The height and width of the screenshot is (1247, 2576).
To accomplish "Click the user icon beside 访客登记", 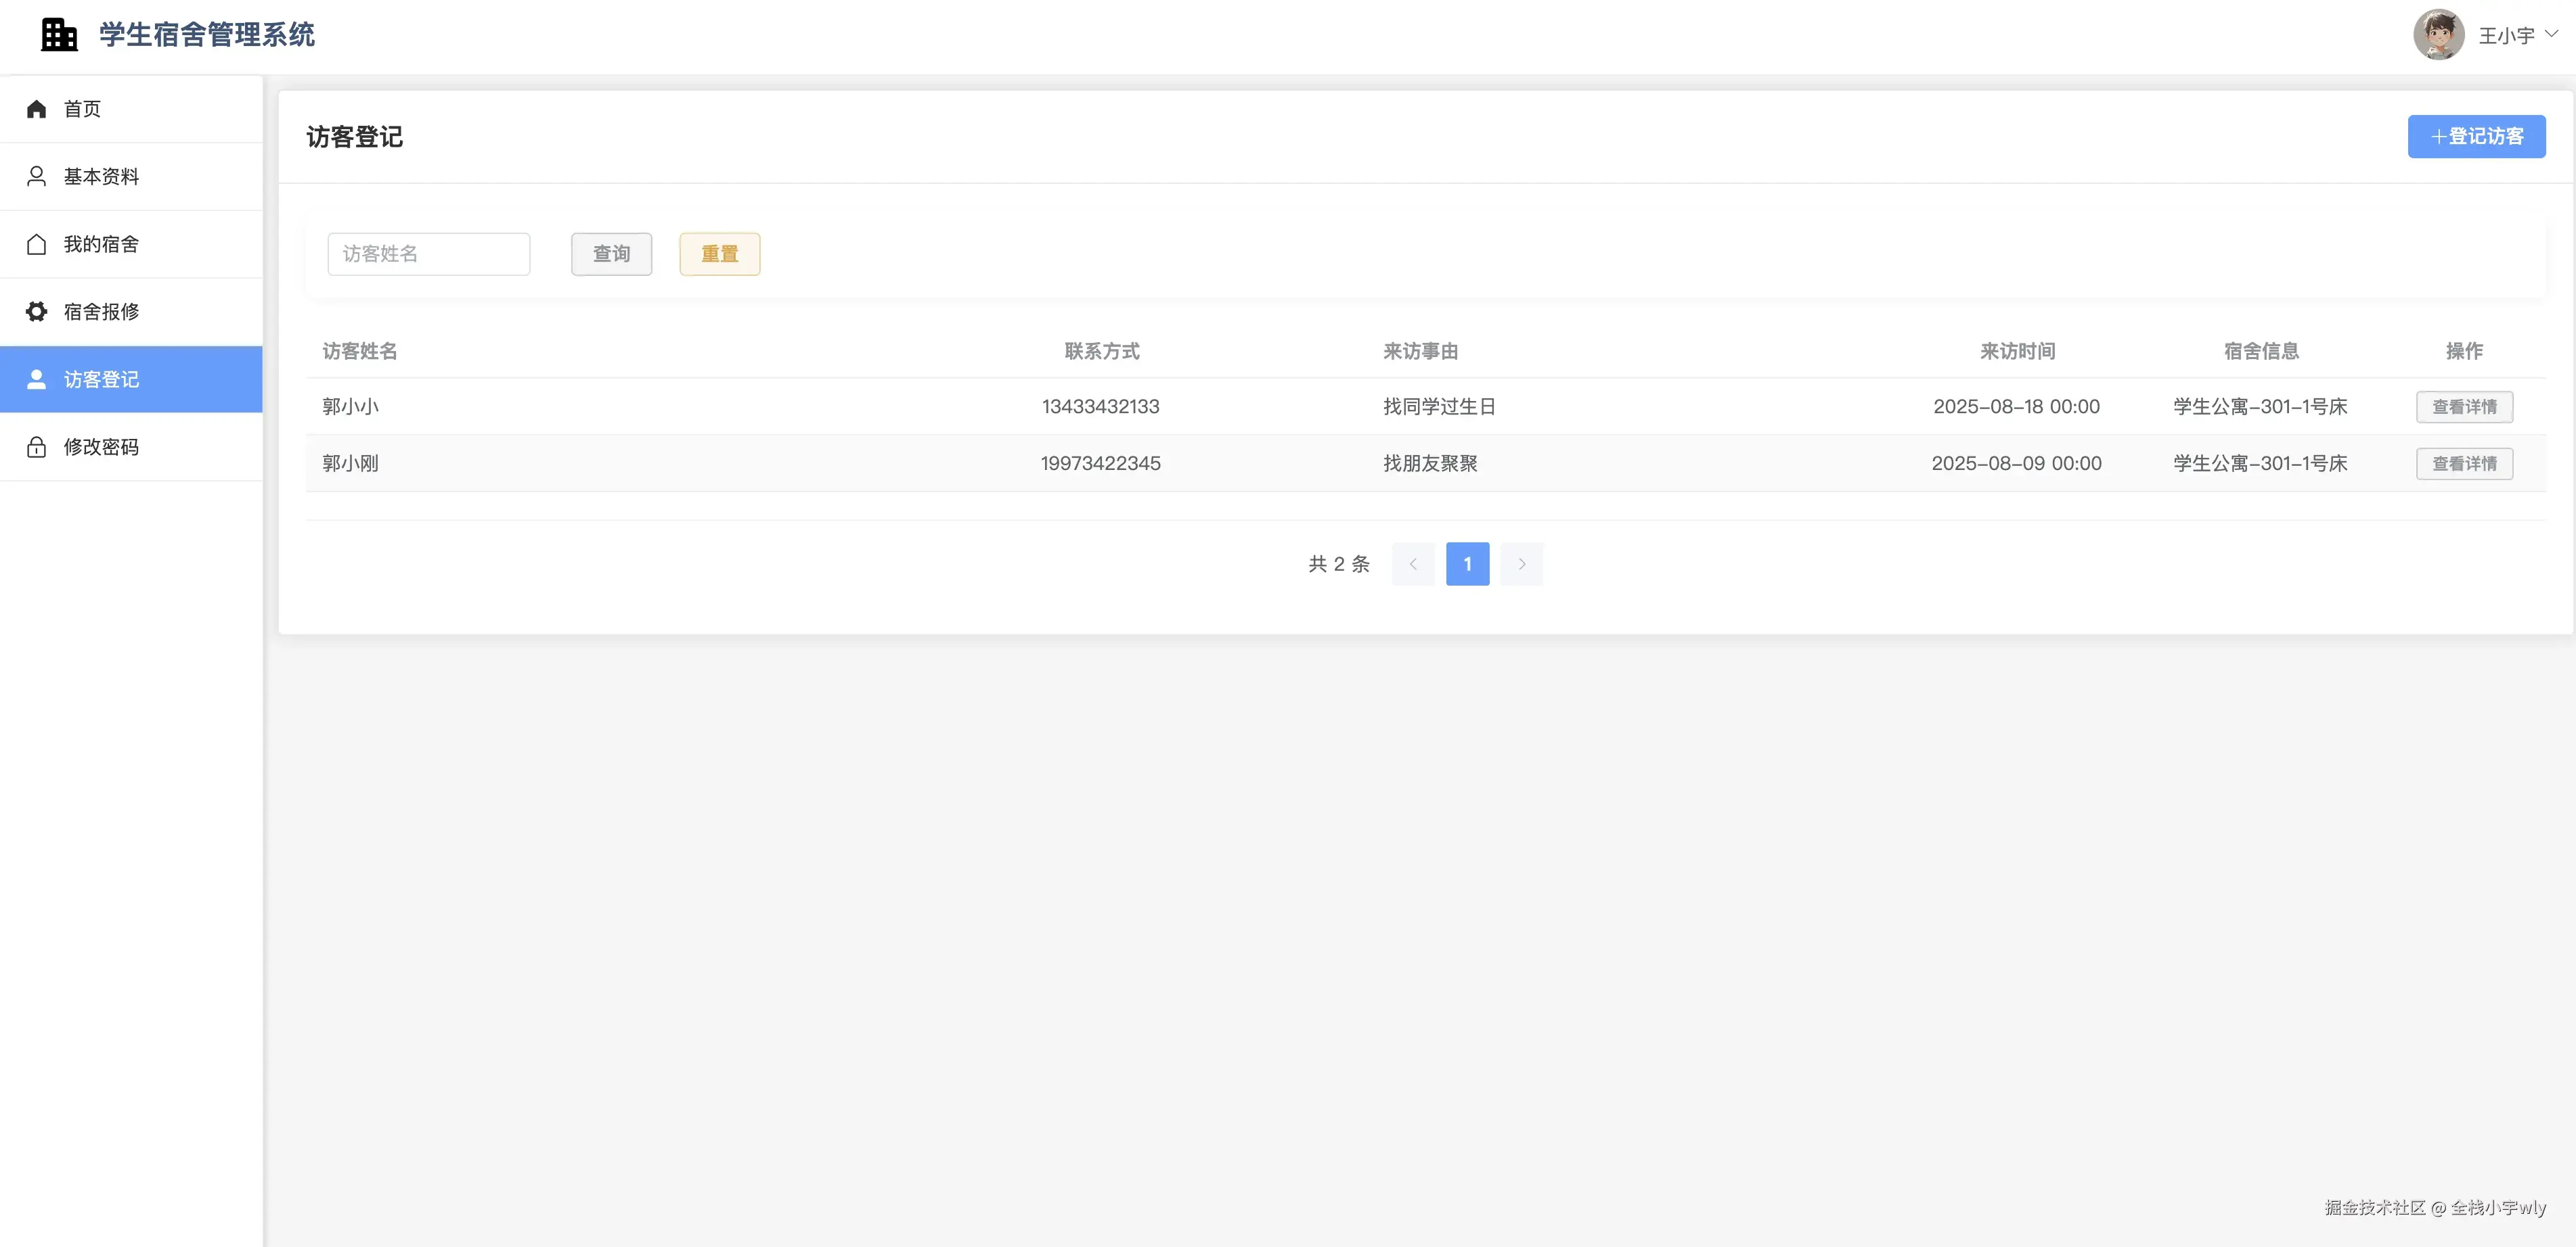I will click(x=37, y=379).
